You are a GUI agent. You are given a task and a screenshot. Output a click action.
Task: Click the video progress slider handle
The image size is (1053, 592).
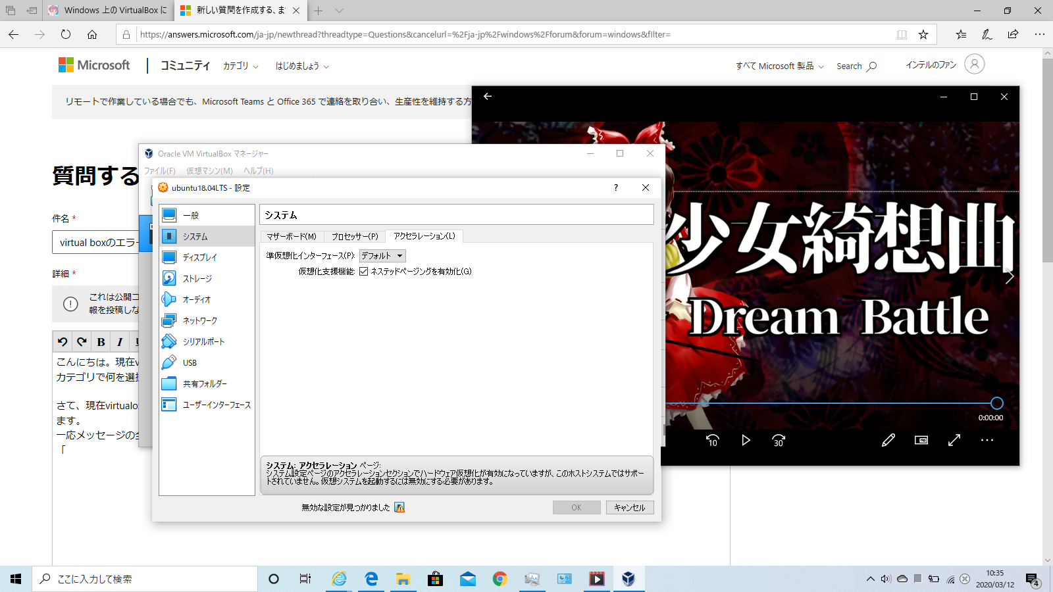tap(997, 403)
